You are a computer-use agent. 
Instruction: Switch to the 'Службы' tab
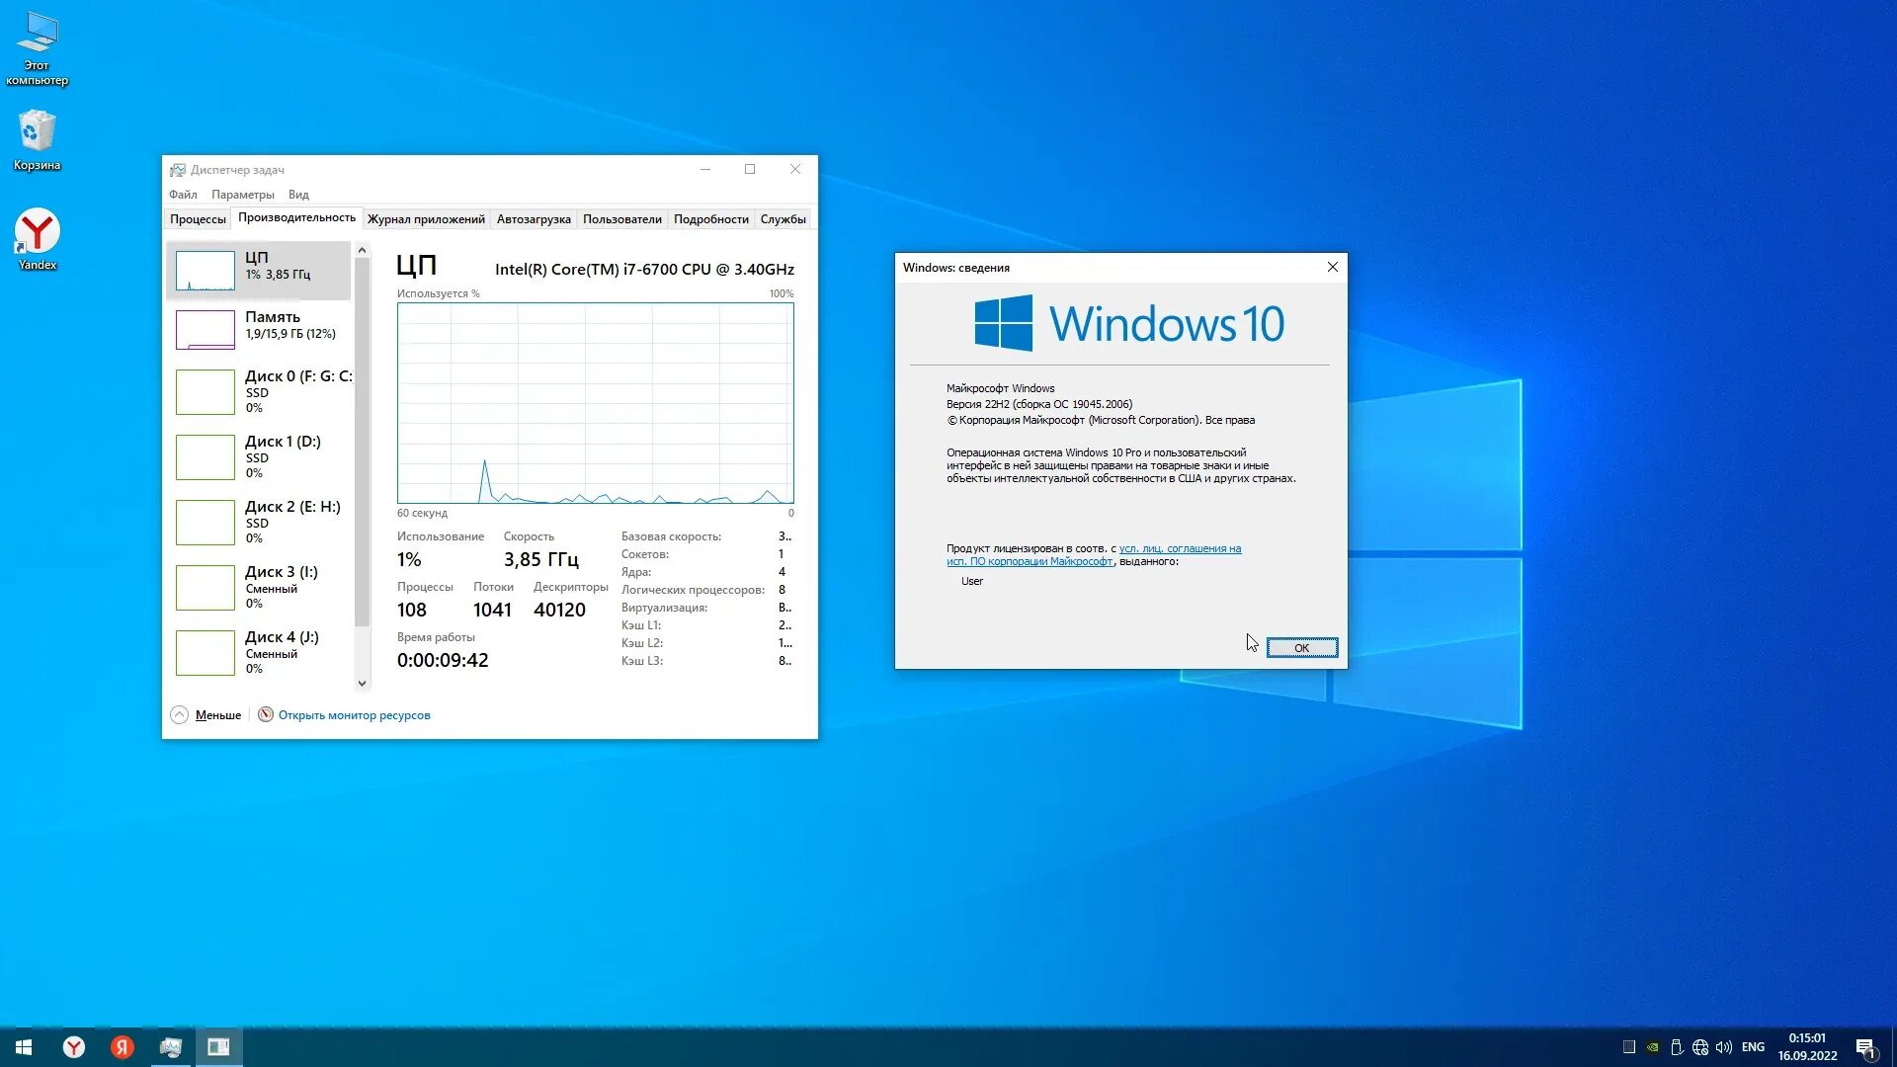783,219
